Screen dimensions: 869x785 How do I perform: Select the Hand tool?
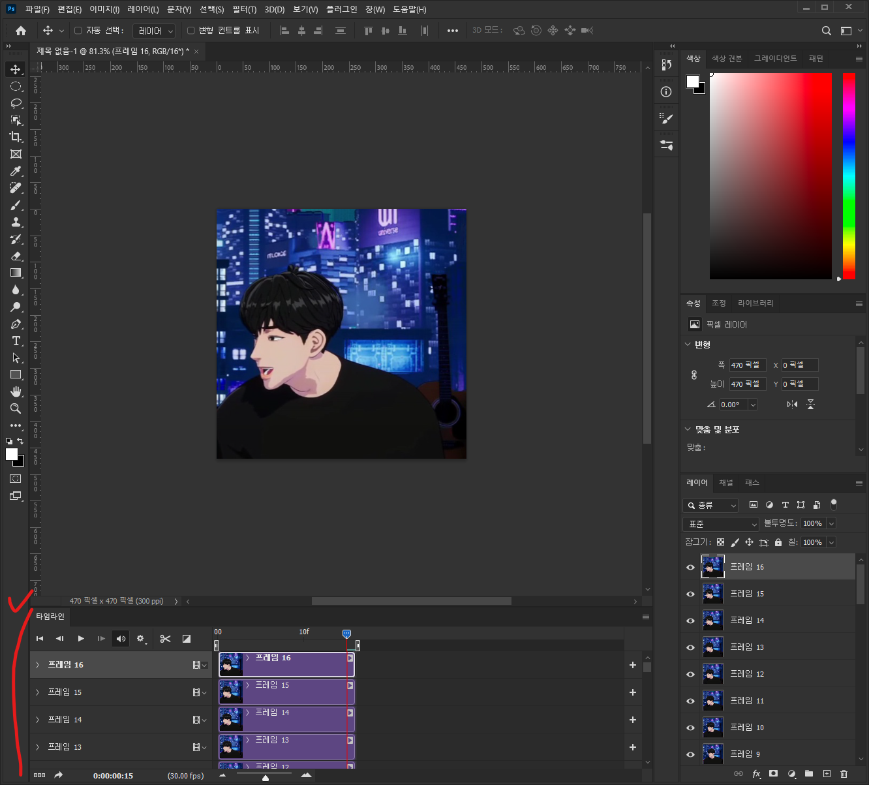[x=16, y=392]
